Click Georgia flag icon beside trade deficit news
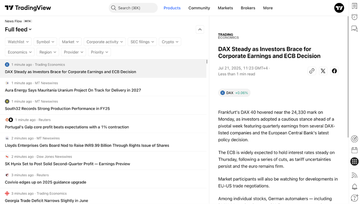The width and height of the screenshot is (360, 204). coord(7,194)
